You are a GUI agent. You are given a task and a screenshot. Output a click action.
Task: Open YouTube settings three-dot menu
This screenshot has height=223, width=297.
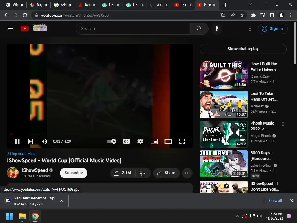pyautogui.click(x=250, y=29)
